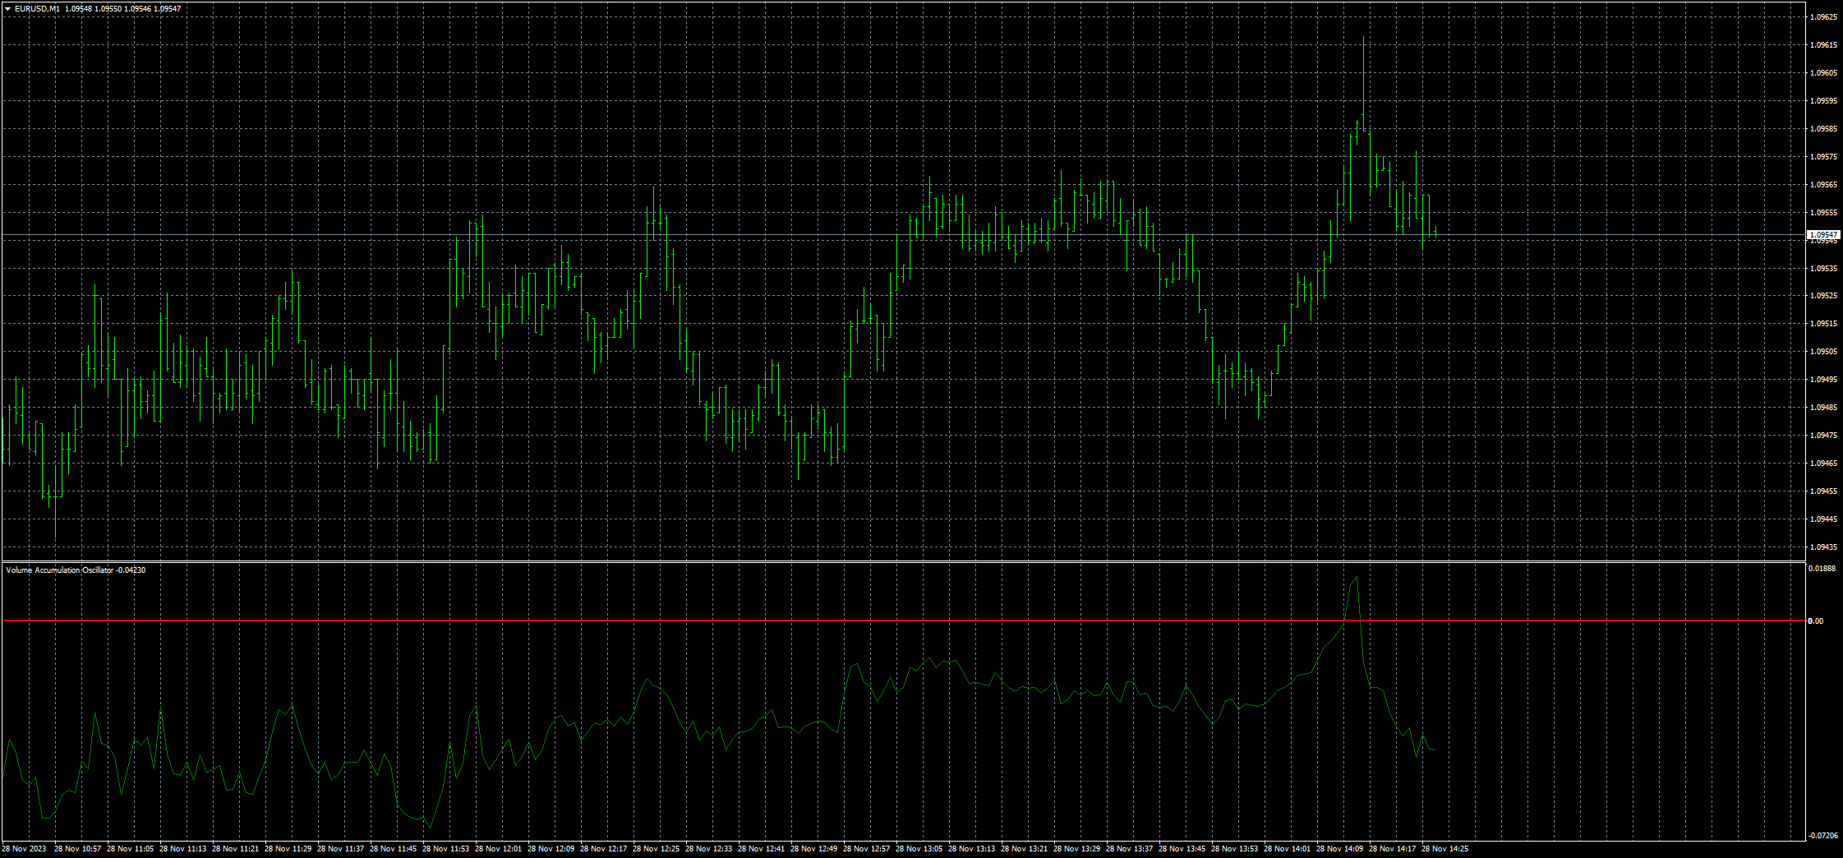Screen dimensions: 1843x858
Task: Click the 28 Nov 11:21 time label
Action: 235,848
